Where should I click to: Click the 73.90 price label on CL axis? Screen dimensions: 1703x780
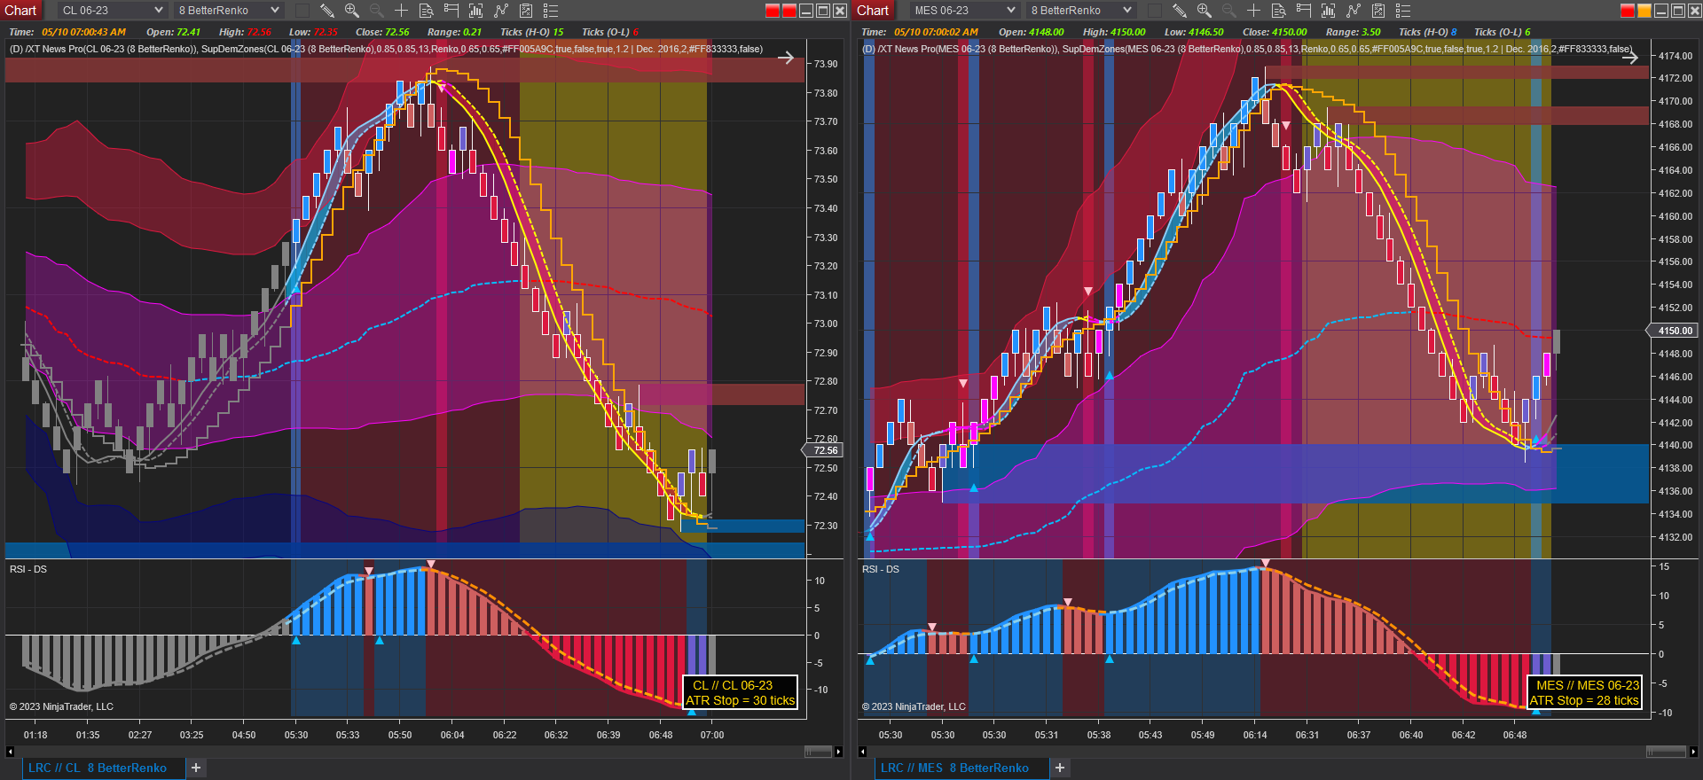826,64
